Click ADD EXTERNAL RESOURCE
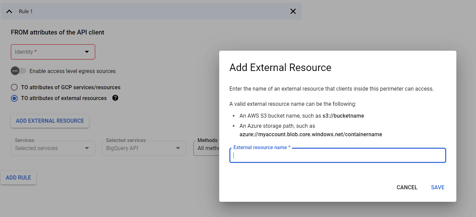 (x=50, y=121)
